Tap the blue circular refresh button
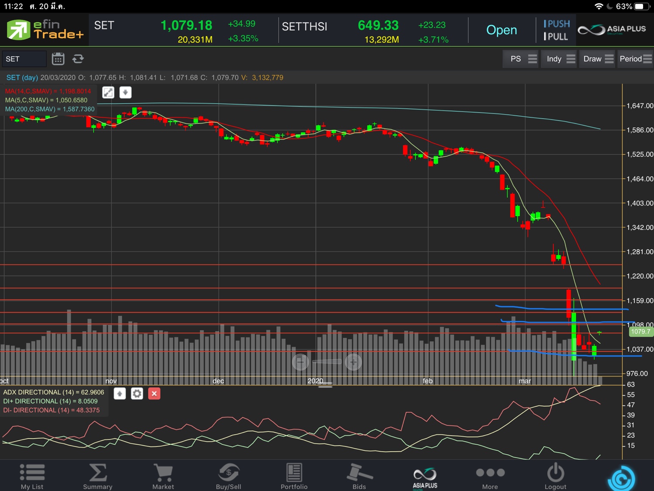Viewport: 654px width, 491px height. click(x=621, y=479)
